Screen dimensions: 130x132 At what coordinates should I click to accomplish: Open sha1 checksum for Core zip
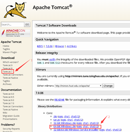click(x=67, y=116)
